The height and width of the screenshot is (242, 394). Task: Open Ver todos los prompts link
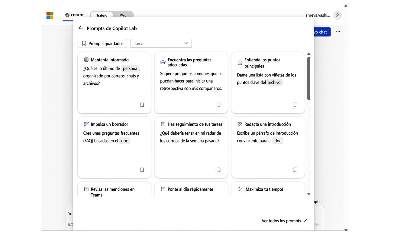pos(285,221)
